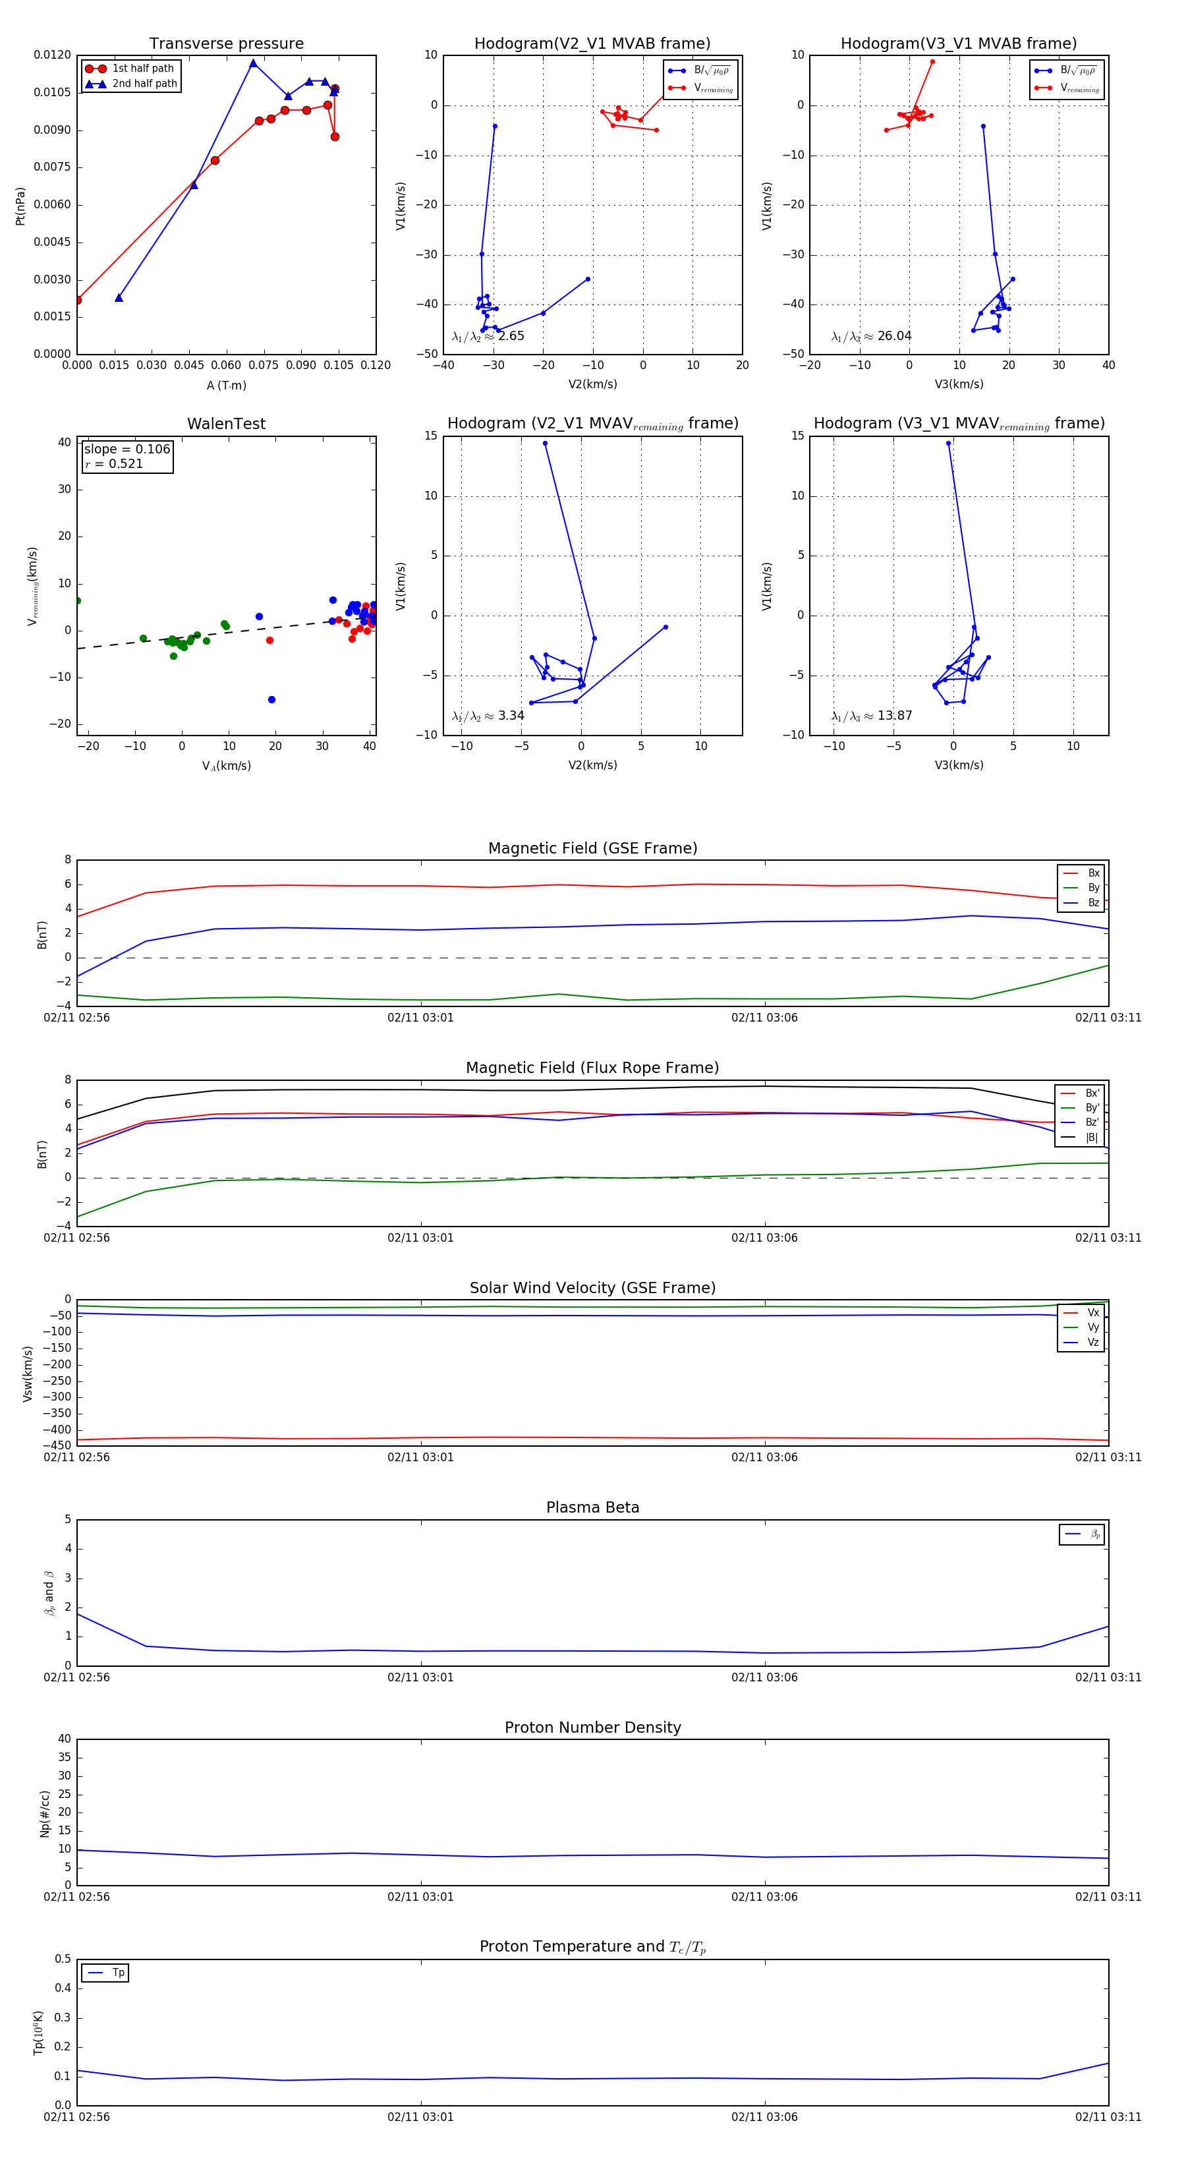The image size is (1186, 2175).
Task: Click the λ1/λ3 ≈ 13.87 label
Action: coord(871,716)
